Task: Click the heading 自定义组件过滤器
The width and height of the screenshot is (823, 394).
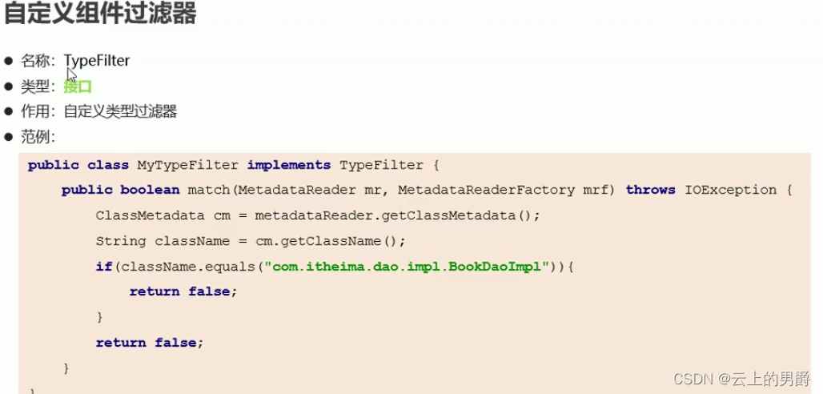Action: pyautogui.click(x=100, y=14)
